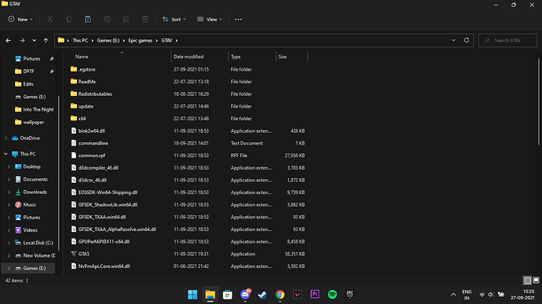The height and width of the screenshot is (304, 542).
Task: Select Music in navigation pane
Action: tap(26, 205)
